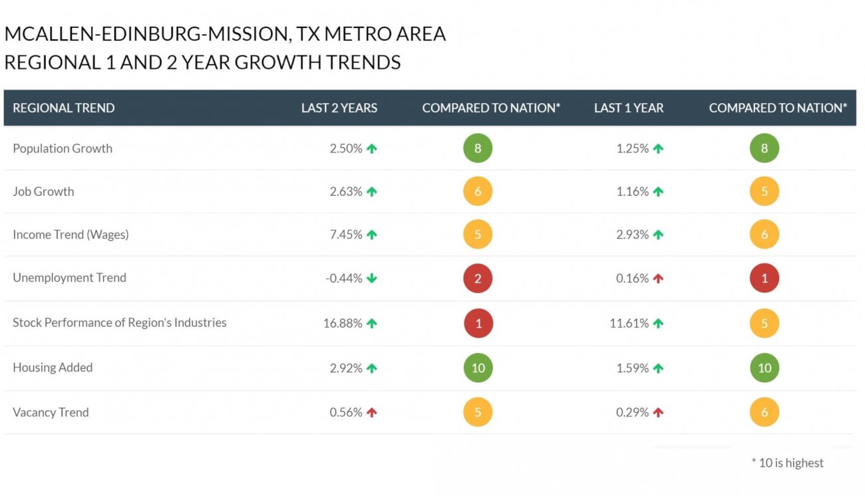Click the green 8 badge for 1-year Population Growth
Image resolution: width=865 pixels, height=496 pixels.
pyautogui.click(x=764, y=148)
